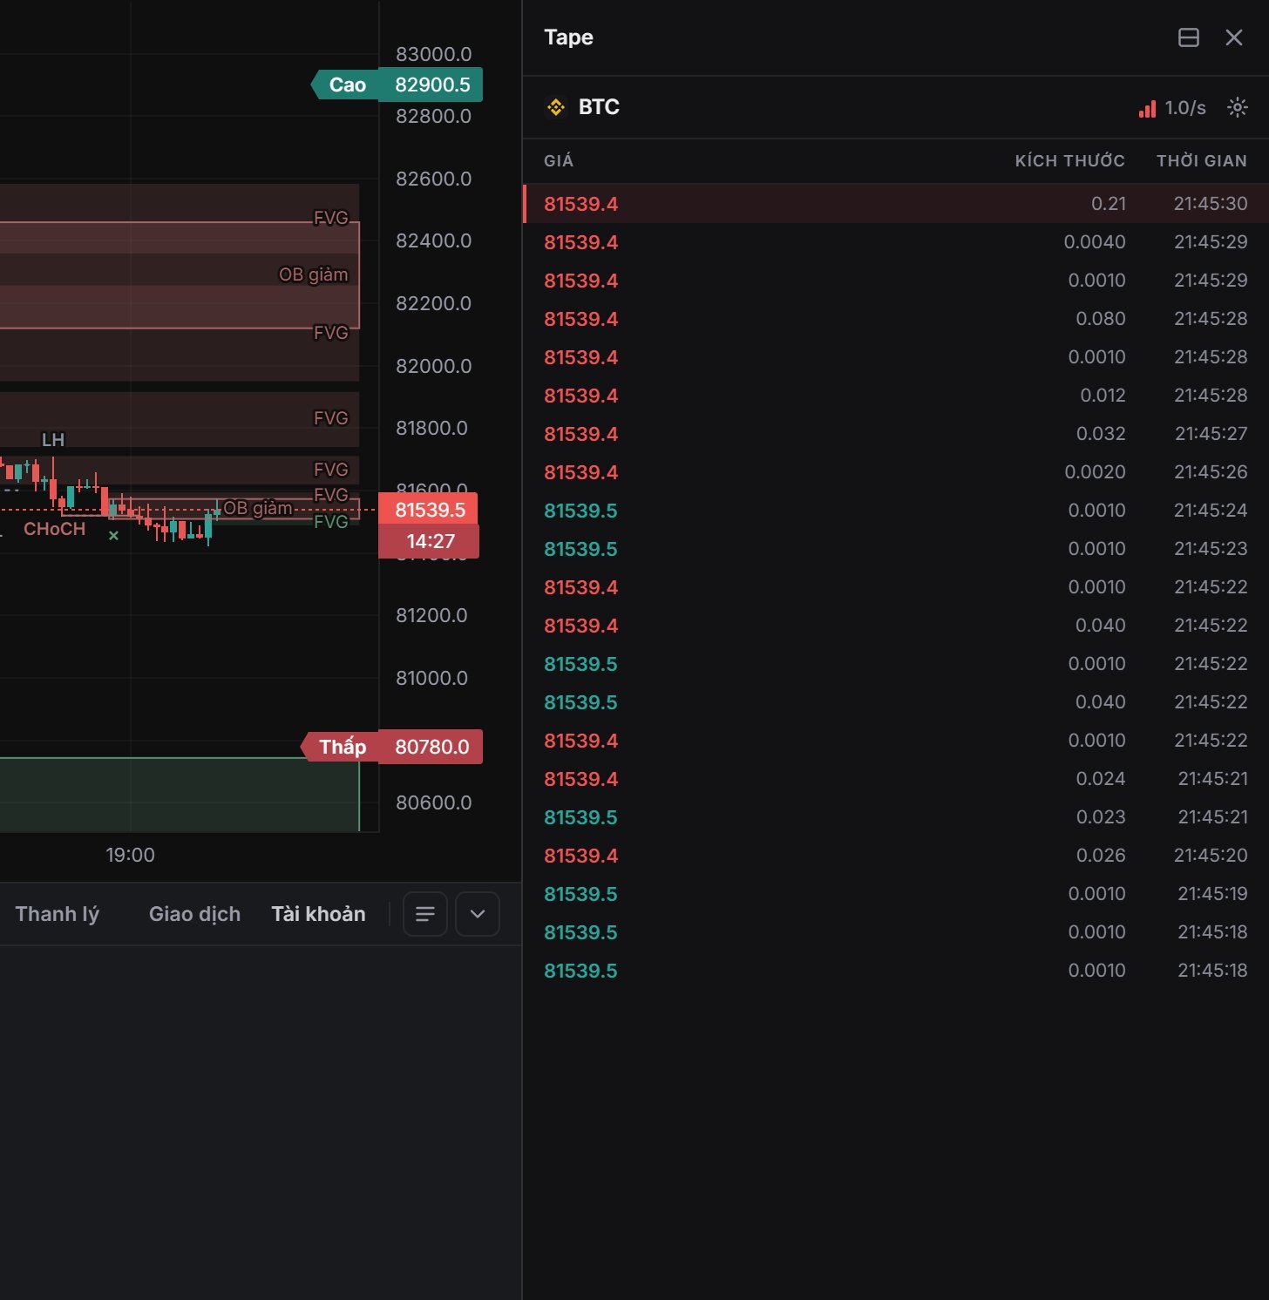Close the Tape panel
1269x1300 pixels.
coord(1233,37)
